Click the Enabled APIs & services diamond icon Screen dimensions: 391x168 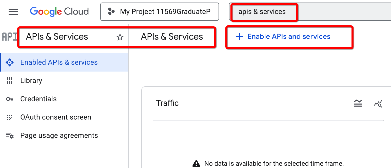point(10,62)
